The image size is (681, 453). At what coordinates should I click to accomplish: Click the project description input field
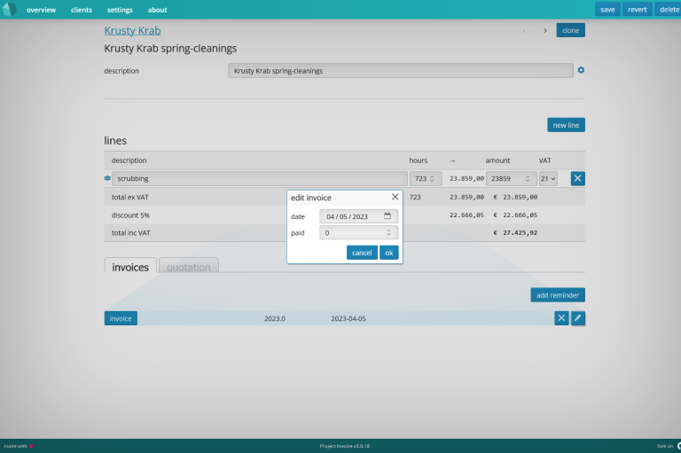401,70
